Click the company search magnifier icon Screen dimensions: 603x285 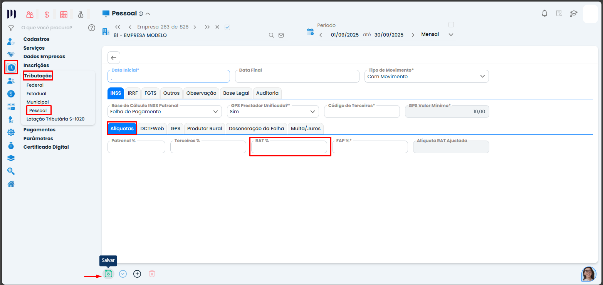pyautogui.click(x=271, y=35)
